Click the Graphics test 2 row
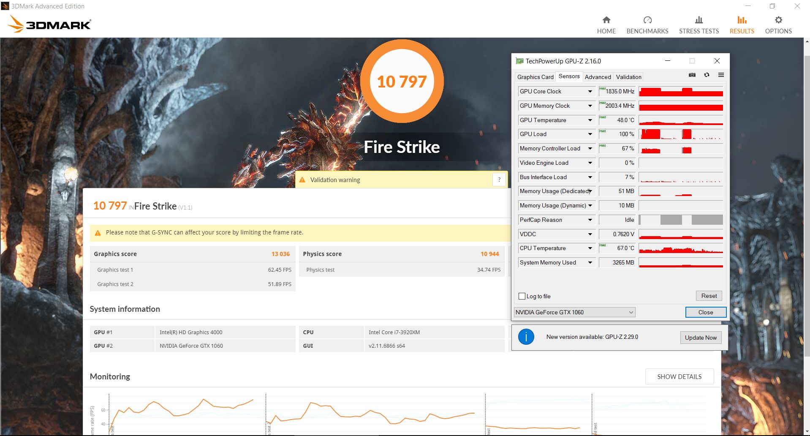This screenshot has height=436, width=810. [x=193, y=284]
